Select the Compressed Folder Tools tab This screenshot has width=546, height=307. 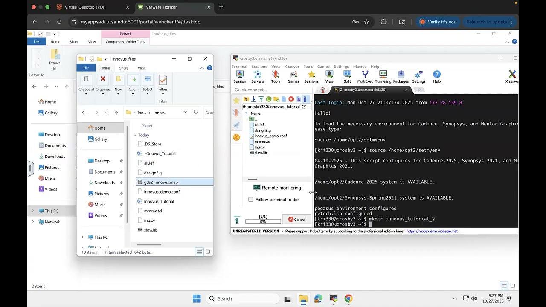(x=125, y=42)
